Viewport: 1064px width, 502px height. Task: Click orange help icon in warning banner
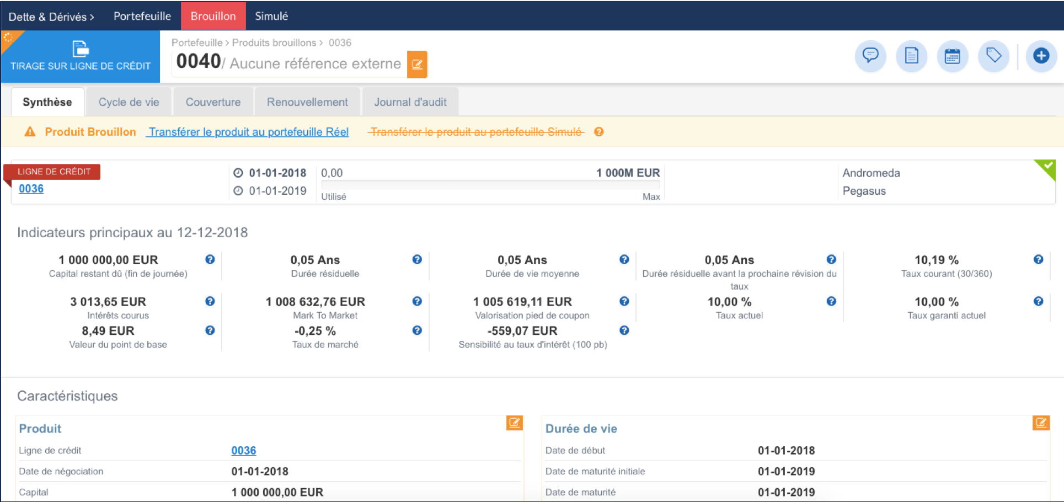click(x=598, y=132)
